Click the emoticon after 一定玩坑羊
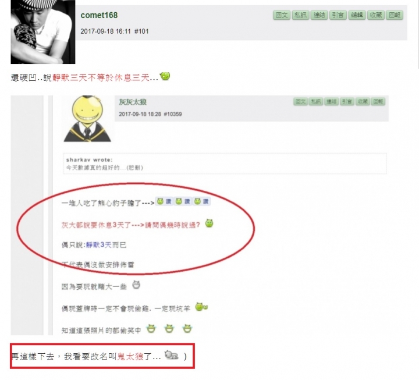 [201, 307]
